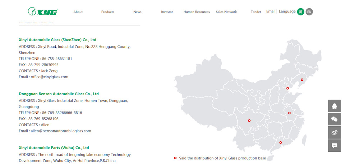Click the email allen@bensonautomobileglass.com
This screenshot has width=345, height=165.
click(61, 131)
